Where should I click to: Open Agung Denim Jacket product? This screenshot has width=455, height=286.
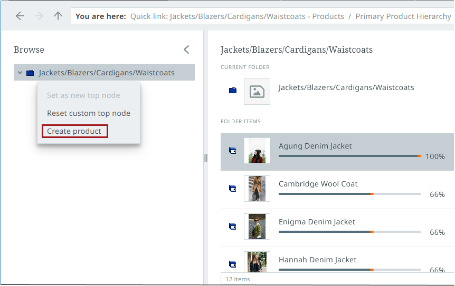[x=315, y=146]
